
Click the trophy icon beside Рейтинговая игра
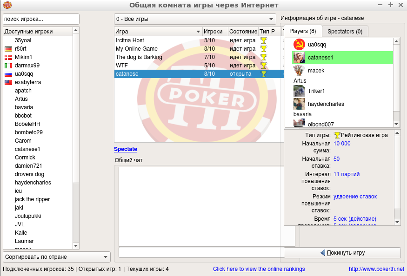pyautogui.click(x=337, y=135)
